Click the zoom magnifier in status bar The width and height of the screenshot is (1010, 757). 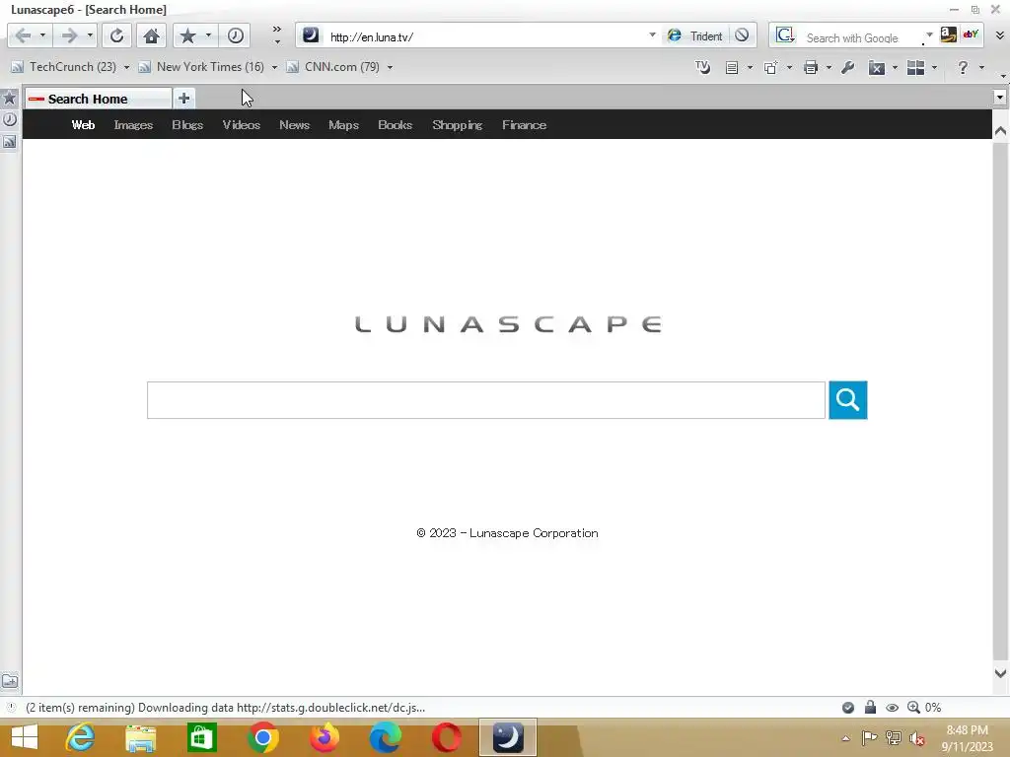pyautogui.click(x=913, y=708)
